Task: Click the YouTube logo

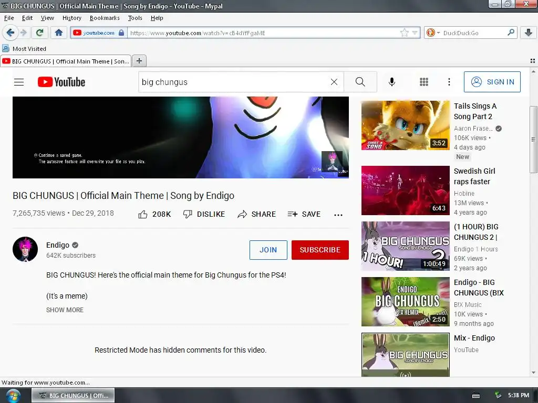Action: pyautogui.click(x=61, y=82)
